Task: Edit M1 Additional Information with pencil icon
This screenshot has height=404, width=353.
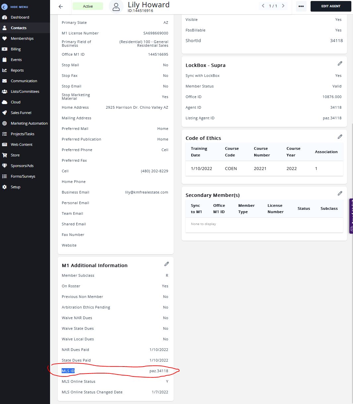Action: (x=166, y=264)
